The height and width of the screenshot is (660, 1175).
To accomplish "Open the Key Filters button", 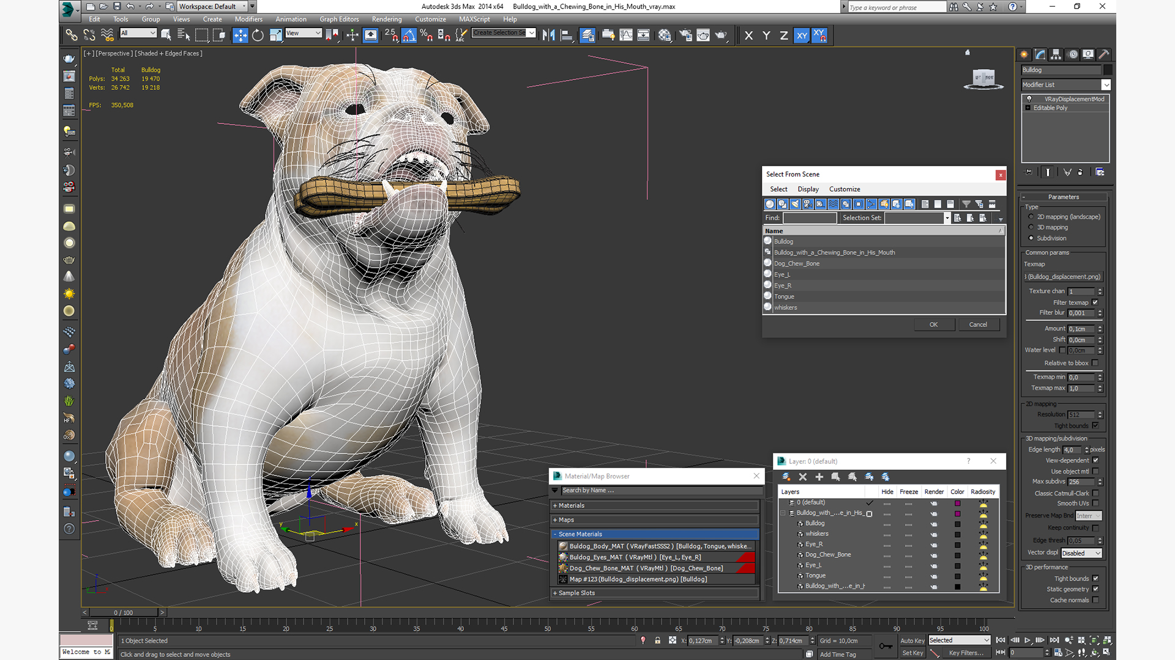I will coord(966,653).
